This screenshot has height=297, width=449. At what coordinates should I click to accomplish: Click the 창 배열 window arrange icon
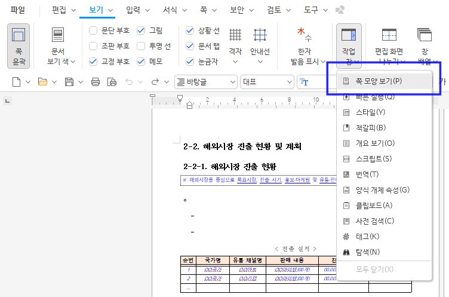click(x=425, y=35)
